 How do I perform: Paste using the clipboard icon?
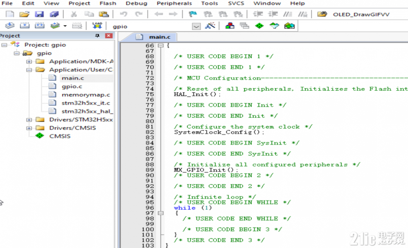[104, 14]
